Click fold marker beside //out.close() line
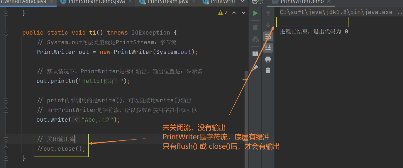This screenshot has width=403, height=168. (x=6, y=149)
